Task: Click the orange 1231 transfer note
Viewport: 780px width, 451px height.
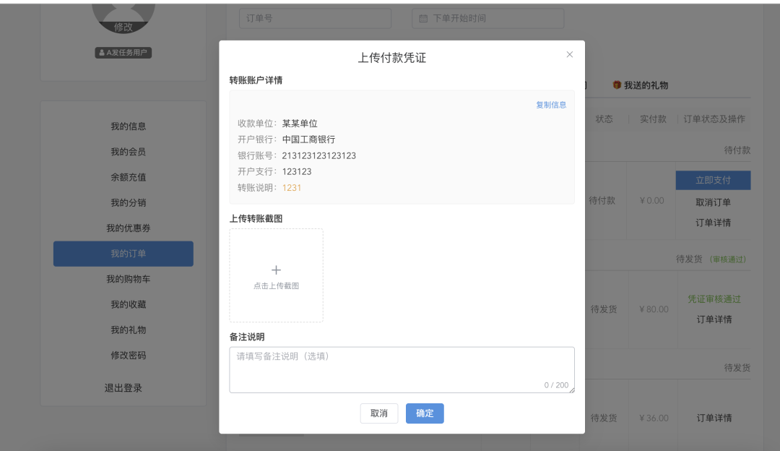Action: [292, 188]
